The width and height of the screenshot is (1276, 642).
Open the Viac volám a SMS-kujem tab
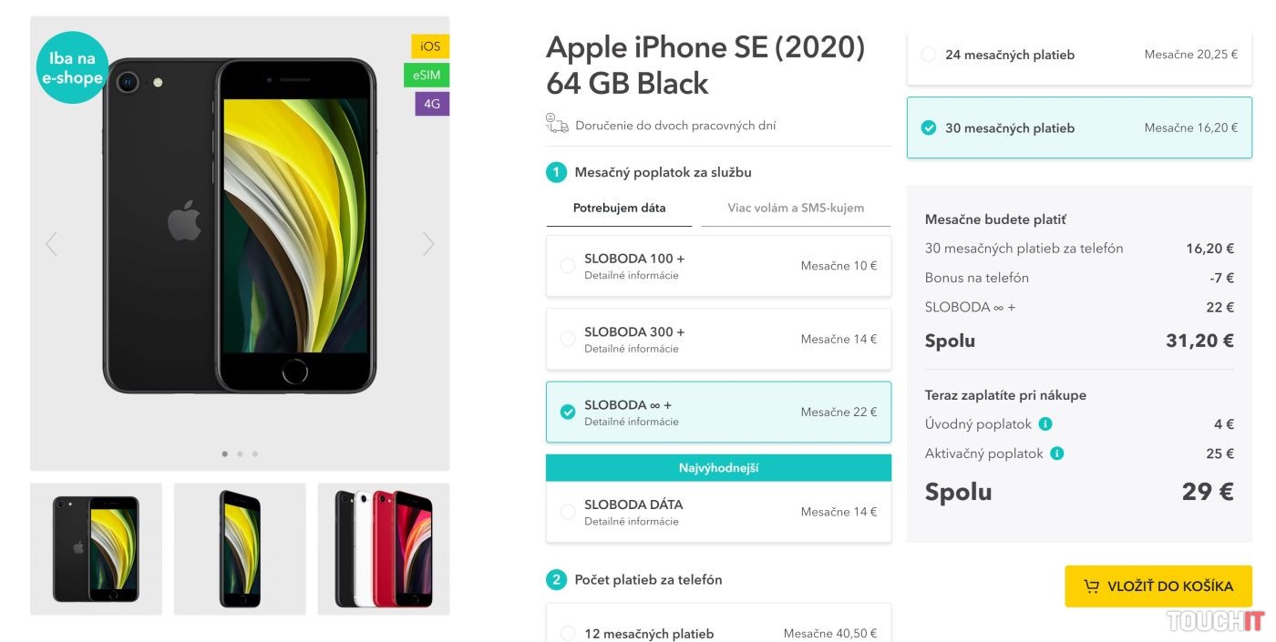click(x=796, y=209)
